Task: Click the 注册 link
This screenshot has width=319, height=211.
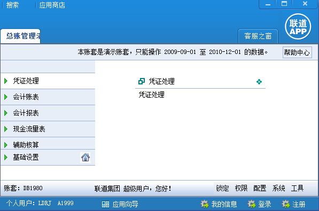Action: (299, 204)
